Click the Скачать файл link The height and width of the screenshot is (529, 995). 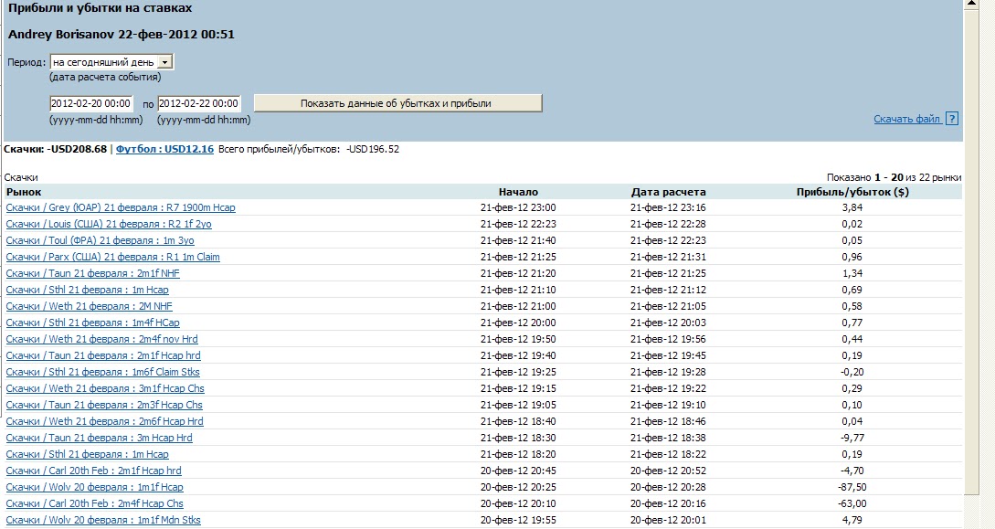click(x=906, y=119)
